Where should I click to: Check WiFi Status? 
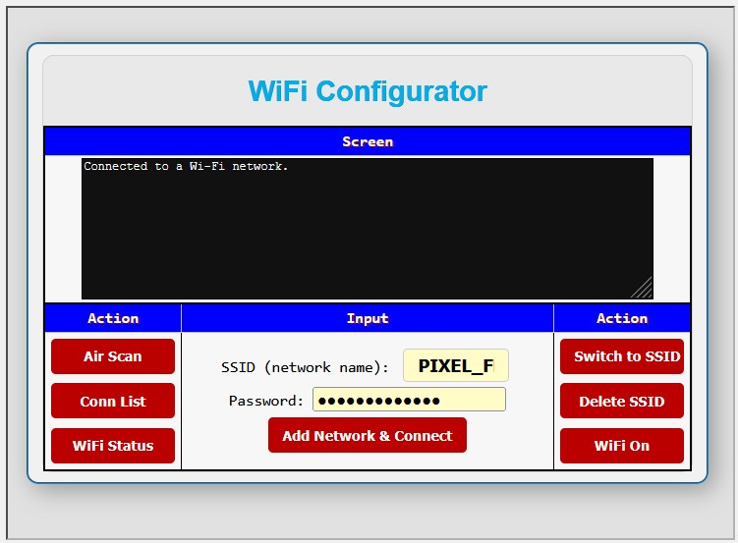113,446
